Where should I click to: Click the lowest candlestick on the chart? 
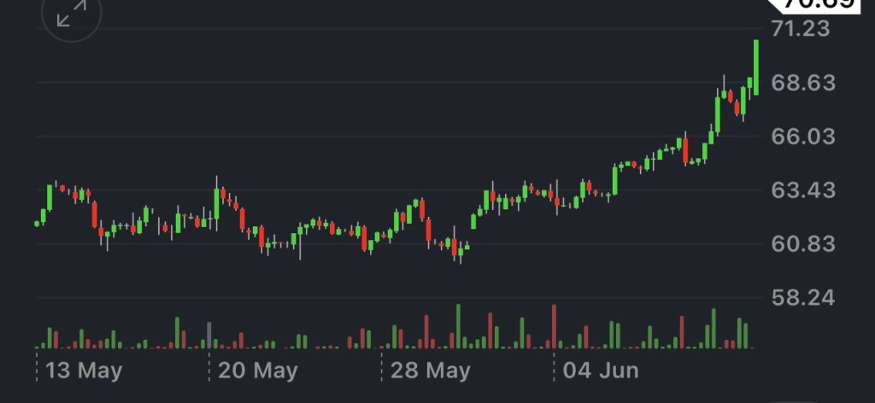click(x=460, y=251)
